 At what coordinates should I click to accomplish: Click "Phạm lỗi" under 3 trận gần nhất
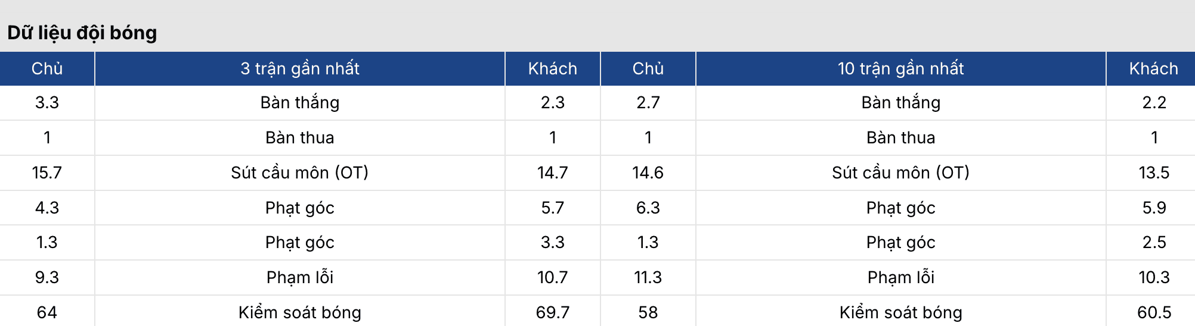point(299,277)
